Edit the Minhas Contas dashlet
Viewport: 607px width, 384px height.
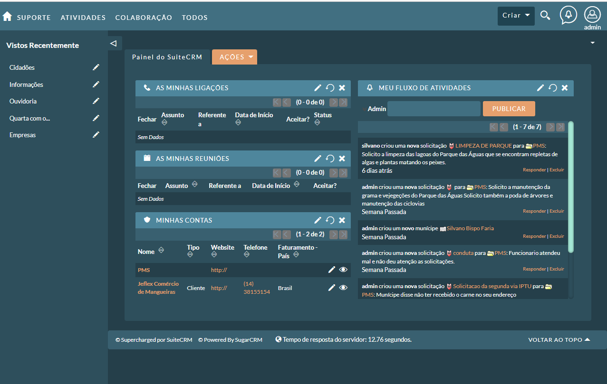[318, 220]
